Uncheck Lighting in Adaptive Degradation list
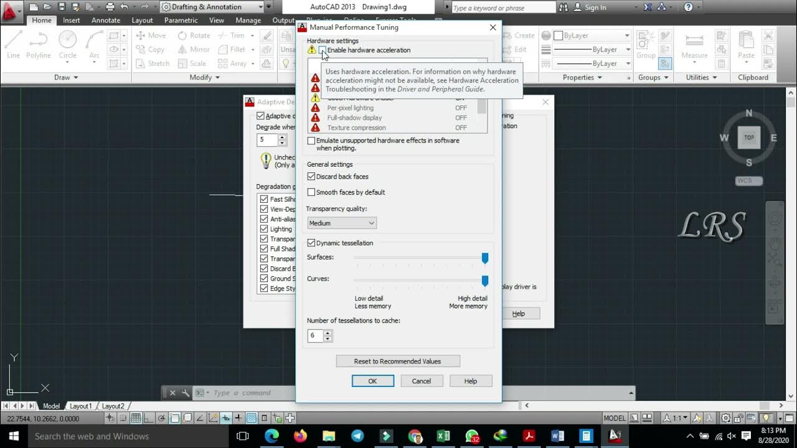This screenshot has height=448, width=797. 264,229
